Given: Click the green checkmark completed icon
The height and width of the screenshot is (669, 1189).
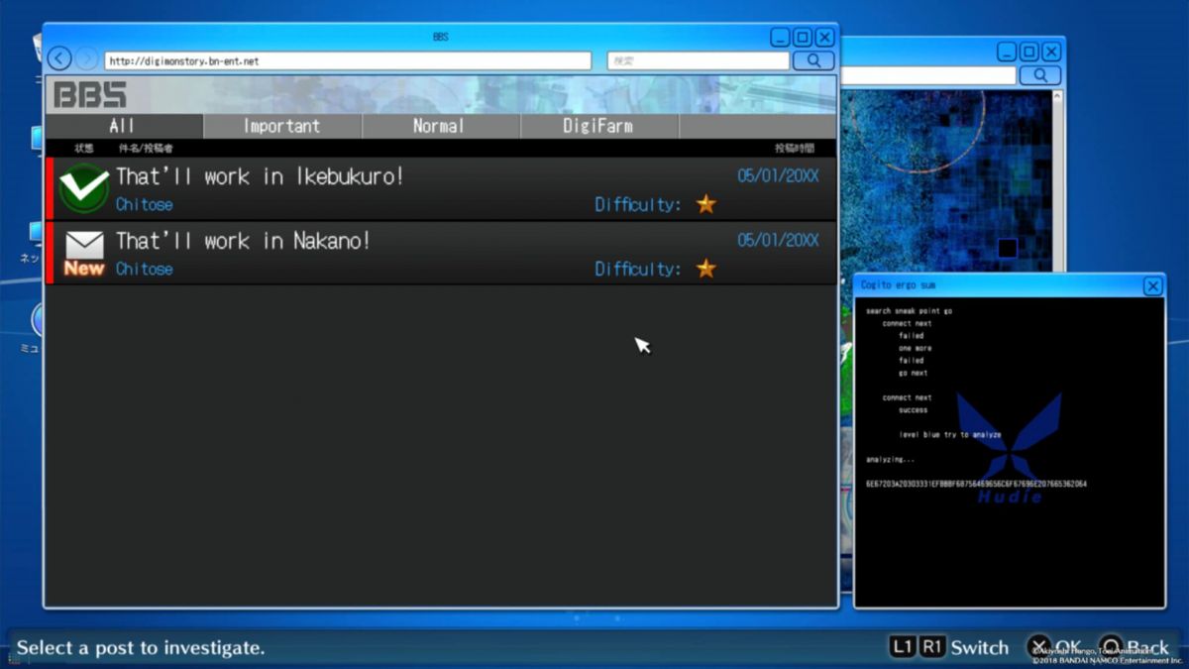Looking at the screenshot, I should coord(83,188).
